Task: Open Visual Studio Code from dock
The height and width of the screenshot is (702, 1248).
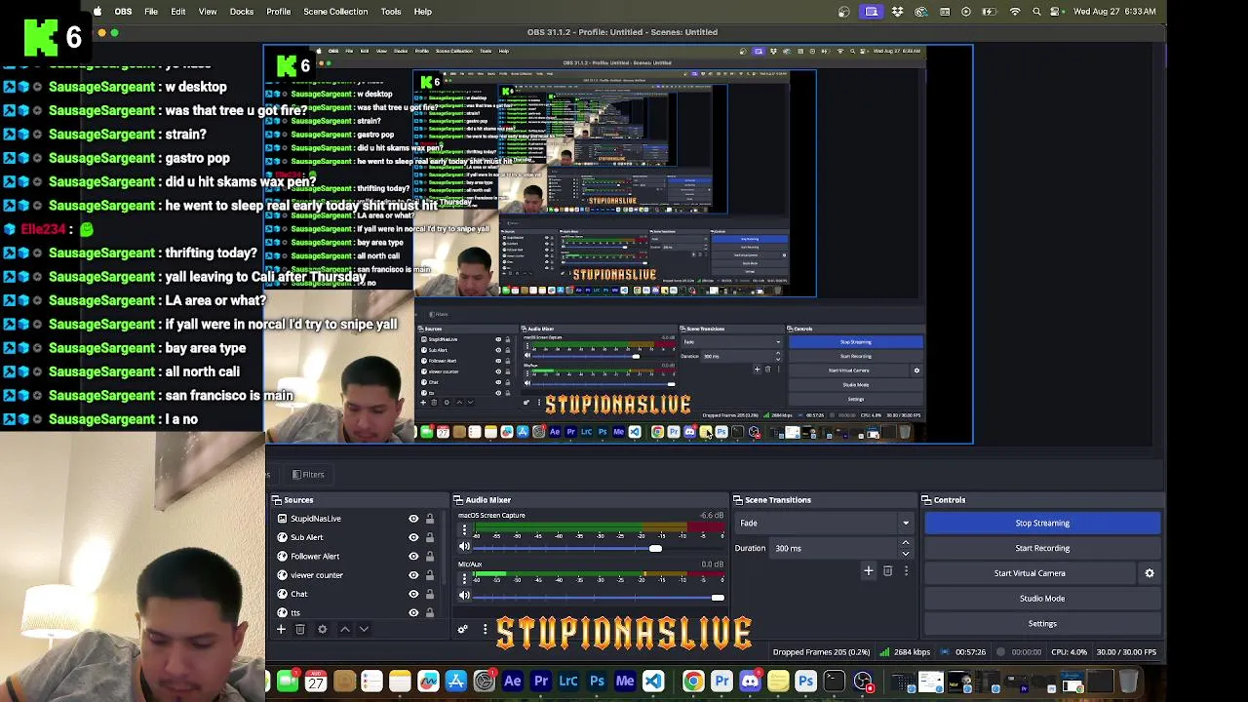Action: pos(653,682)
